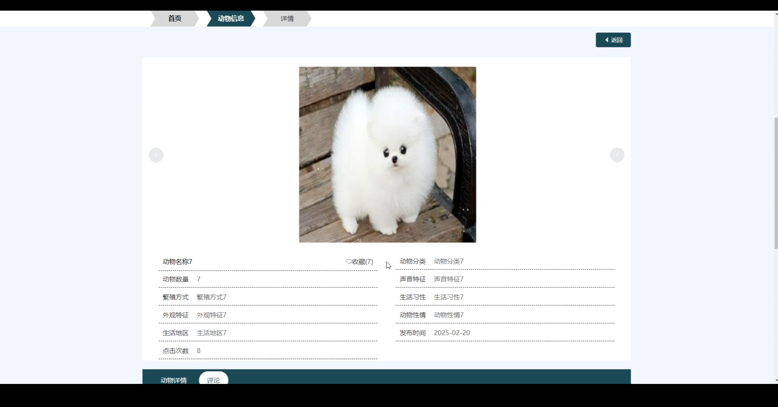Click the 点击次数 value 8
778x407 pixels.
pyautogui.click(x=198, y=351)
